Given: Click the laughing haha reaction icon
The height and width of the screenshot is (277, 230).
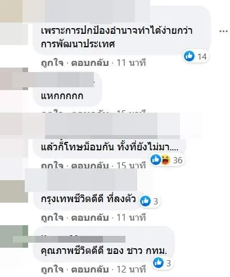Looking at the screenshot, I should click(x=166, y=160).
